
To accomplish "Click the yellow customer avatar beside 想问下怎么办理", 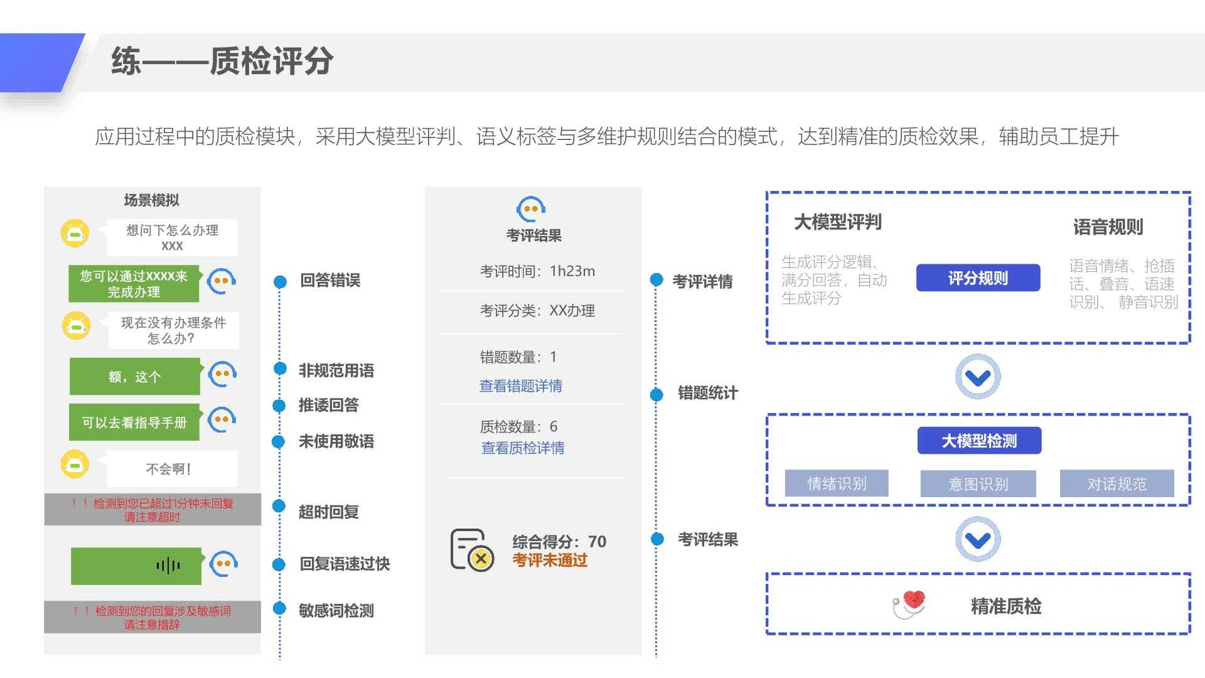I will click(x=75, y=234).
